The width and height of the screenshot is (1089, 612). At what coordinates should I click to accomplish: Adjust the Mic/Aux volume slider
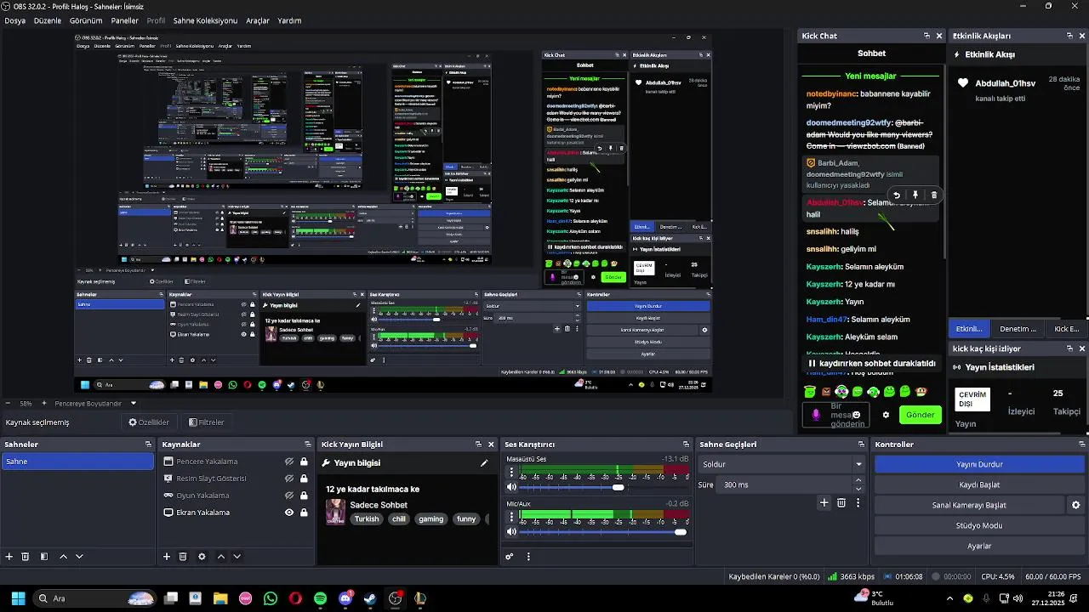[680, 532]
